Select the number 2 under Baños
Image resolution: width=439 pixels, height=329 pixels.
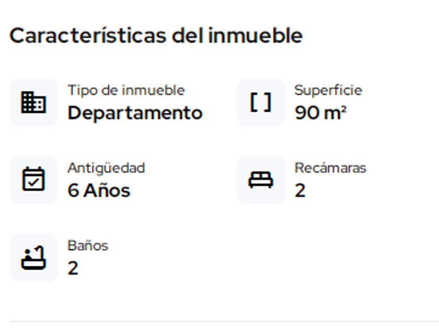pos(73,268)
